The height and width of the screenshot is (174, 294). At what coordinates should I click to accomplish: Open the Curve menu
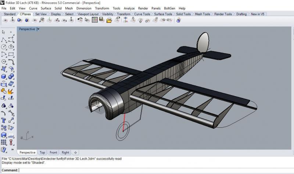point(33,8)
